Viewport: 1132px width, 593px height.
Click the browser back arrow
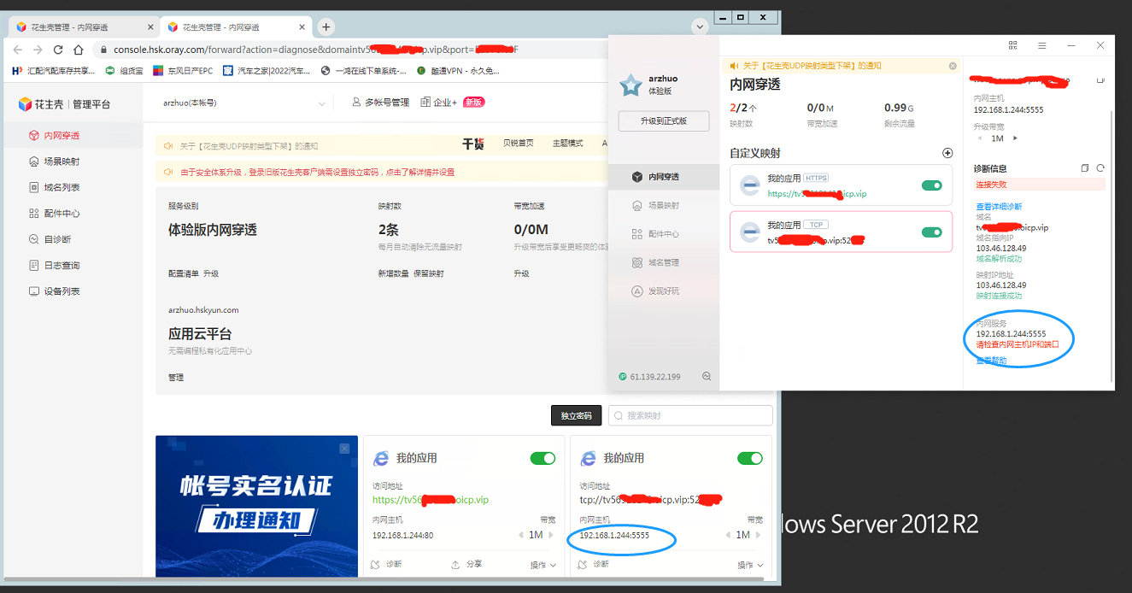pos(18,50)
